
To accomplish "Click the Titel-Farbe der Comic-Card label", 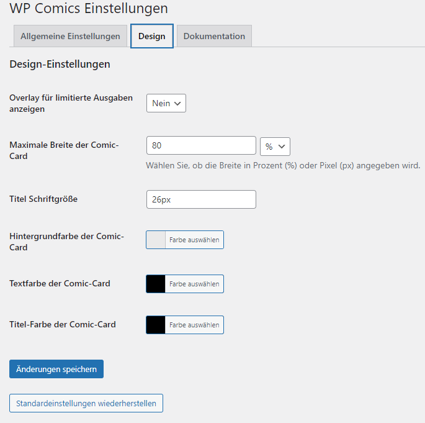I will (x=63, y=324).
